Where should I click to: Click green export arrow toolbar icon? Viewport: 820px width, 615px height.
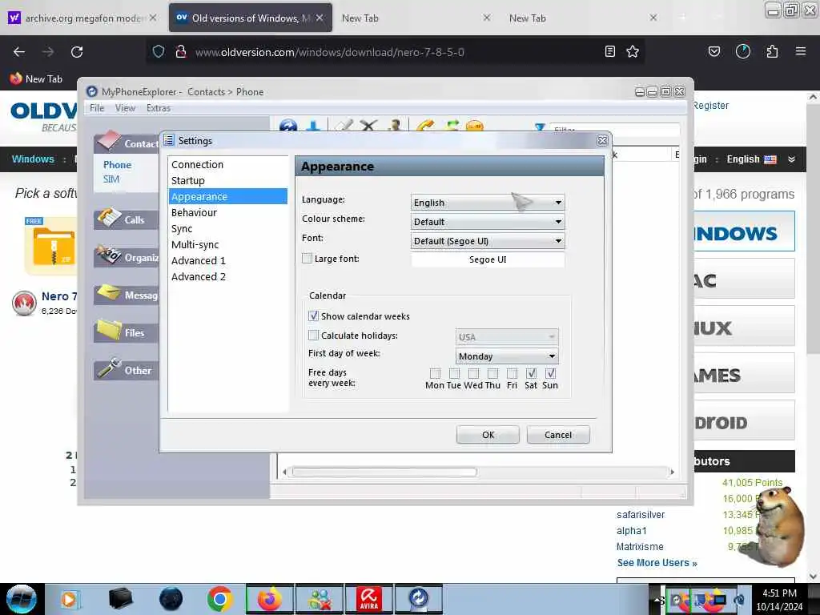point(452,126)
